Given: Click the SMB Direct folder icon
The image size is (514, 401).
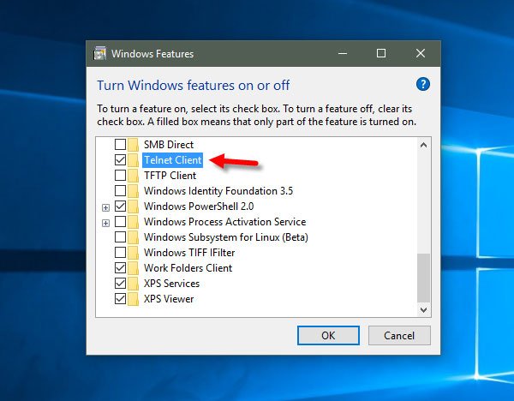Looking at the screenshot, I should 133,144.
